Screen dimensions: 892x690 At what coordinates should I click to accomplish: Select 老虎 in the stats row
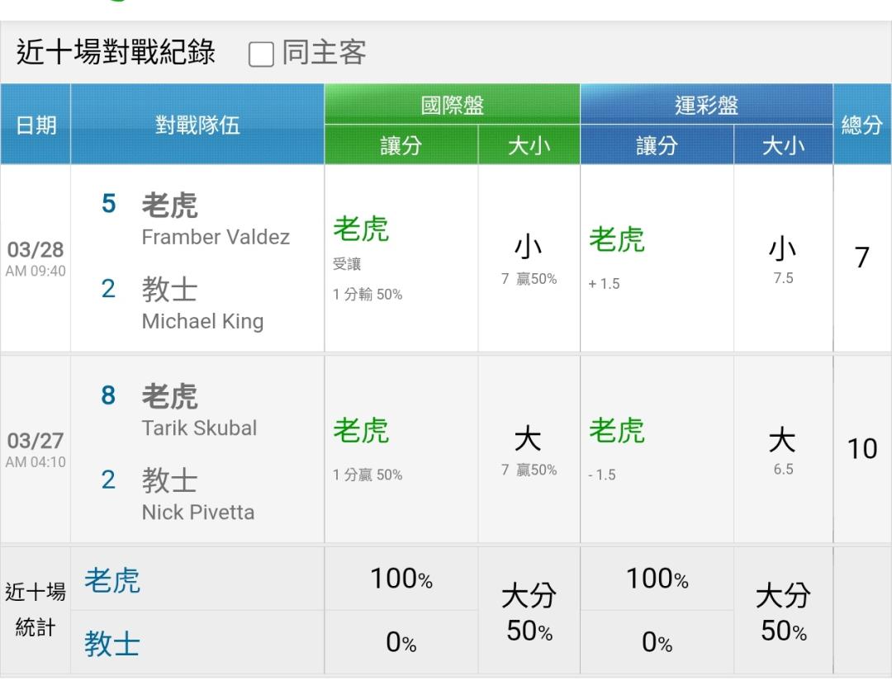tap(112, 580)
